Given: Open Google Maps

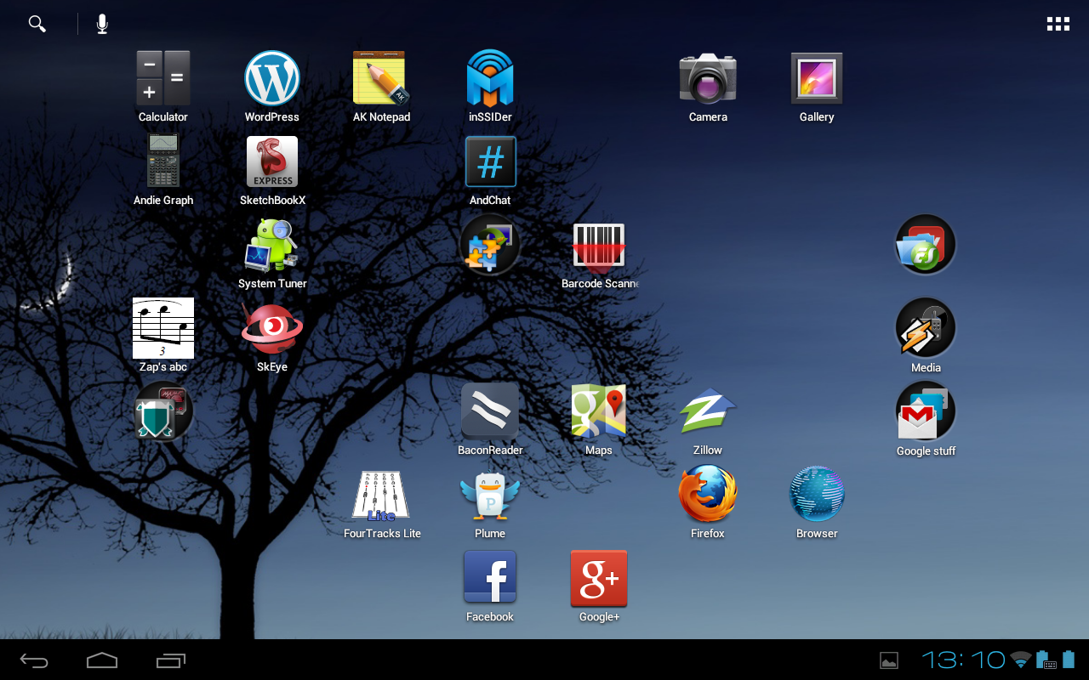Looking at the screenshot, I should click(599, 418).
